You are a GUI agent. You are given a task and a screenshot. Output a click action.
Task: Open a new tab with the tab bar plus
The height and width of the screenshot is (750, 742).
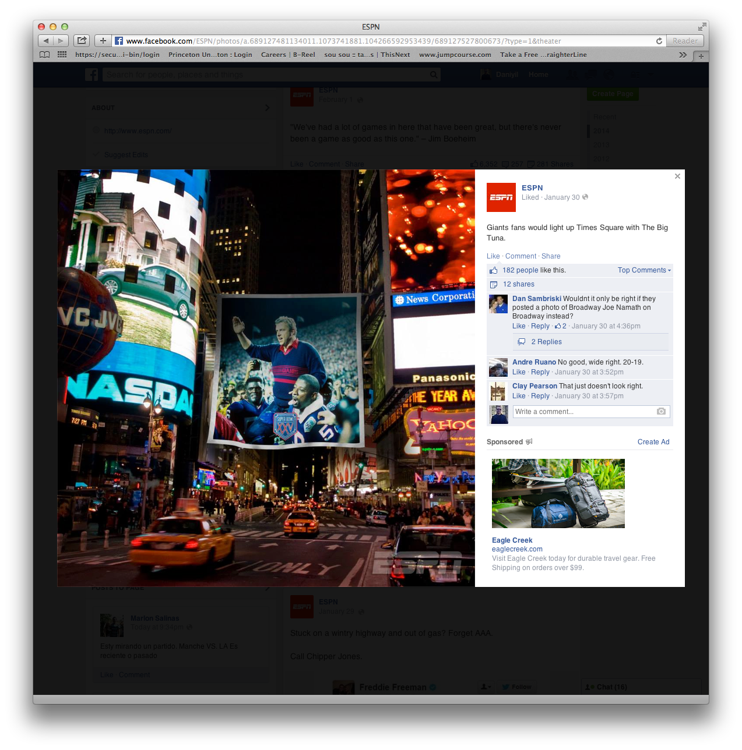[x=701, y=56]
